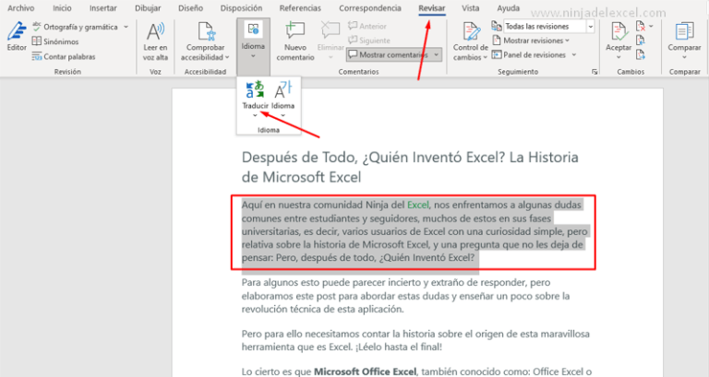This screenshot has height=377, width=709.
Task: Expand the Traducir dropdown chevron
Action: [255, 115]
